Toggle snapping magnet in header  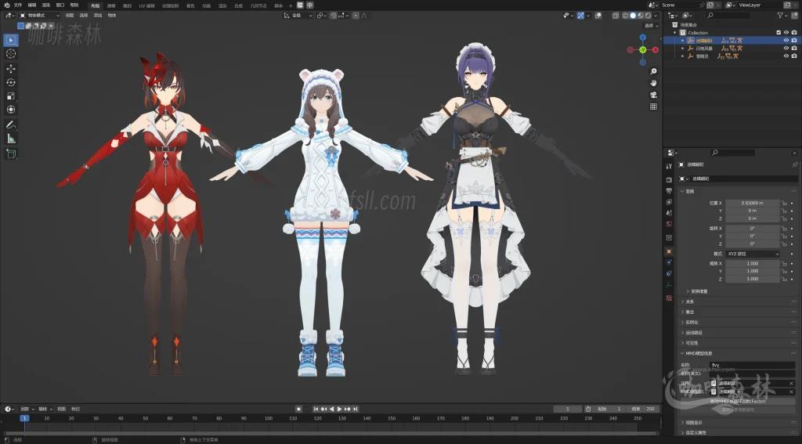point(334,16)
